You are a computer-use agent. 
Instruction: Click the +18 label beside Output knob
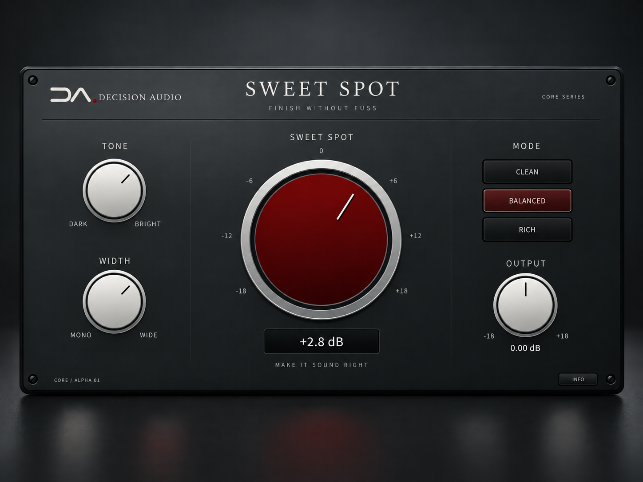[562, 336]
